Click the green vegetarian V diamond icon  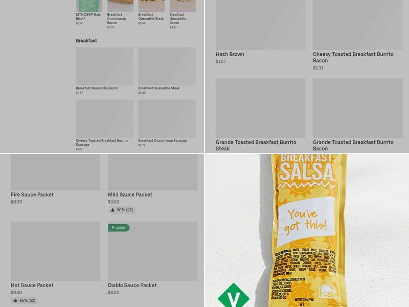234,296
